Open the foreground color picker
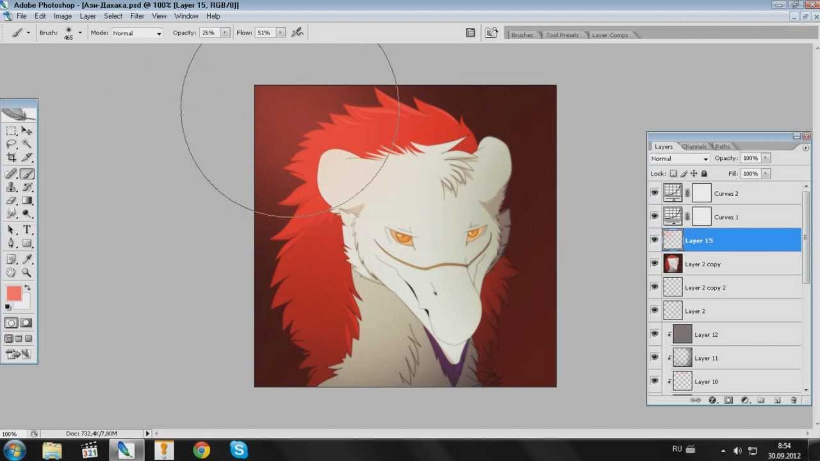 click(x=14, y=293)
